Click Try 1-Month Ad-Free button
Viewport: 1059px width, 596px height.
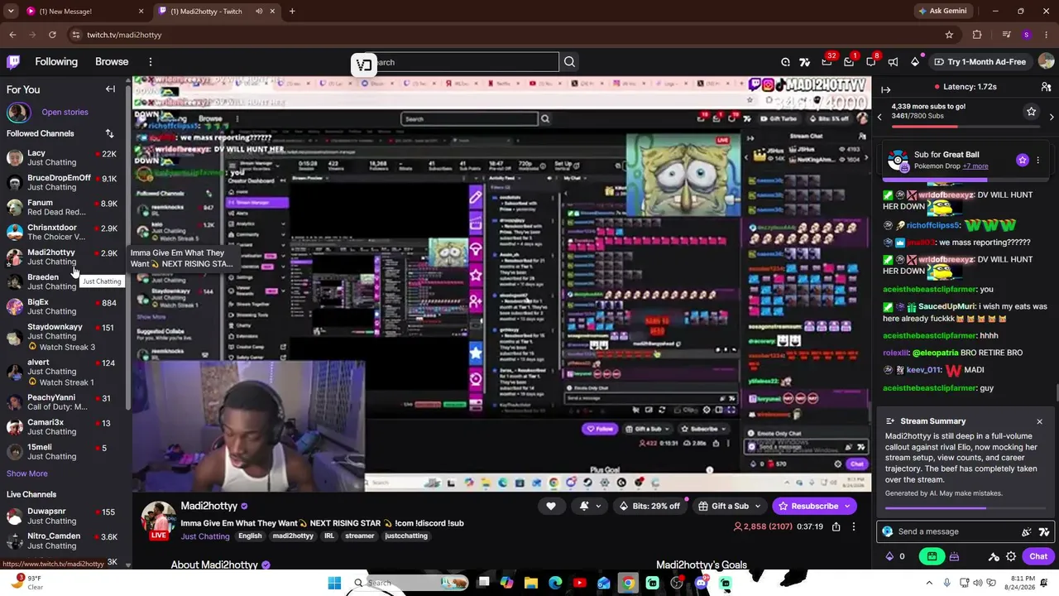point(980,62)
